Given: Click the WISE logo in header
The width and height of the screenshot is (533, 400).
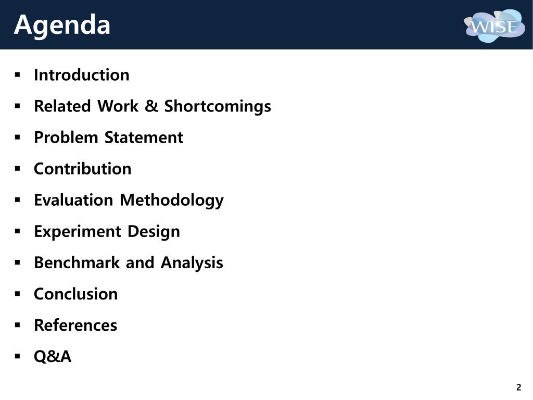Looking at the screenshot, I should click(494, 26).
